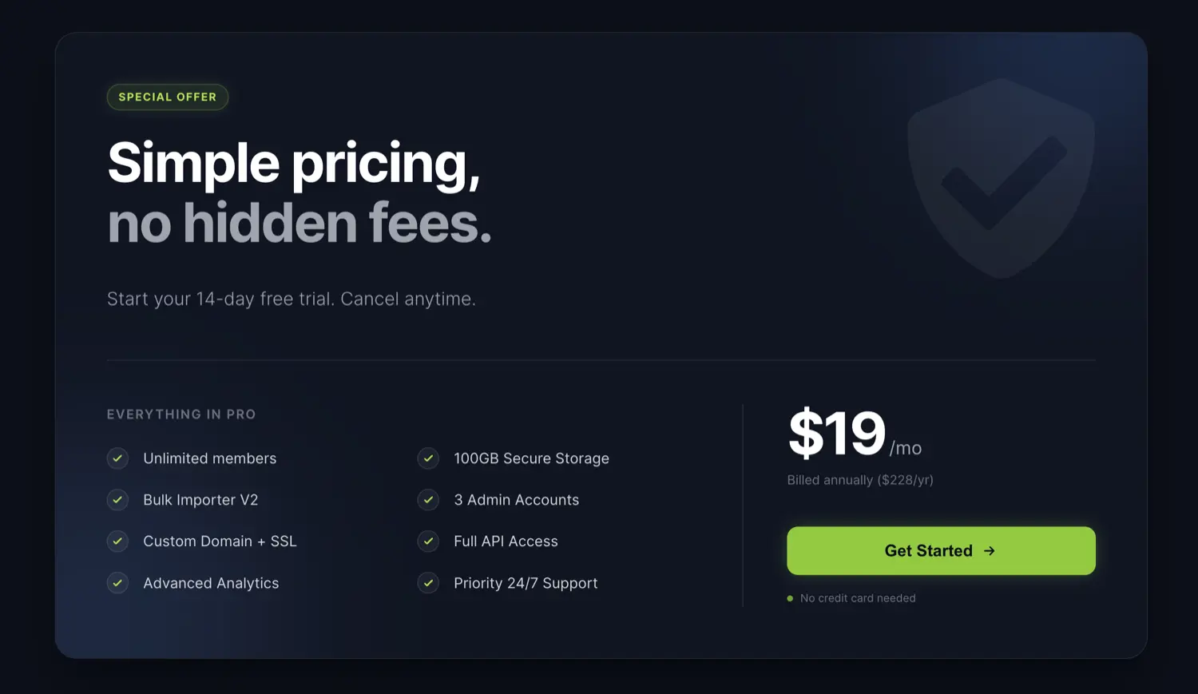Select the $19 price figure

tap(835, 434)
